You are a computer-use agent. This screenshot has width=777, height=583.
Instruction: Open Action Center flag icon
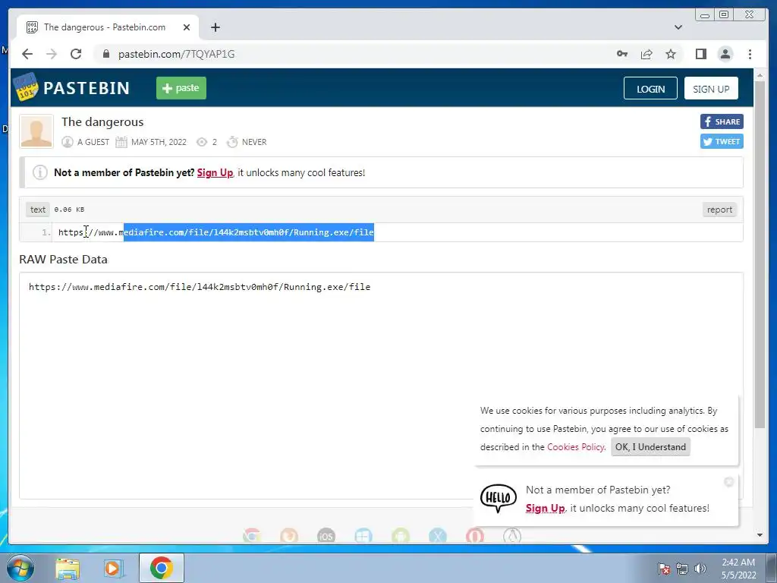pyautogui.click(x=664, y=569)
